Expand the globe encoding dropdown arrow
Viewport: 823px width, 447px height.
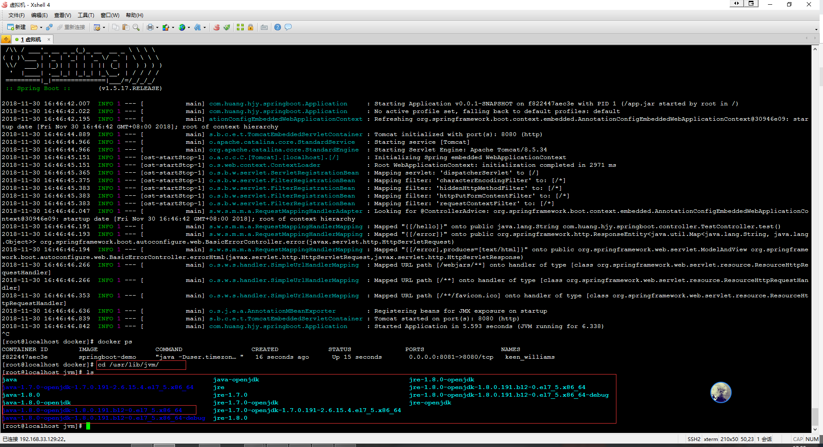click(x=189, y=27)
